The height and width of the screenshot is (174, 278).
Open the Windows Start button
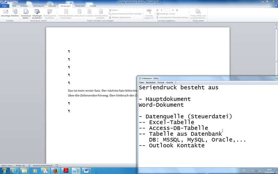tap(4, 171)
